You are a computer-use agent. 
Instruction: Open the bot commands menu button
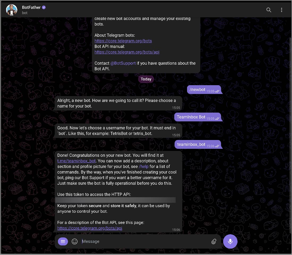(63, 241)
